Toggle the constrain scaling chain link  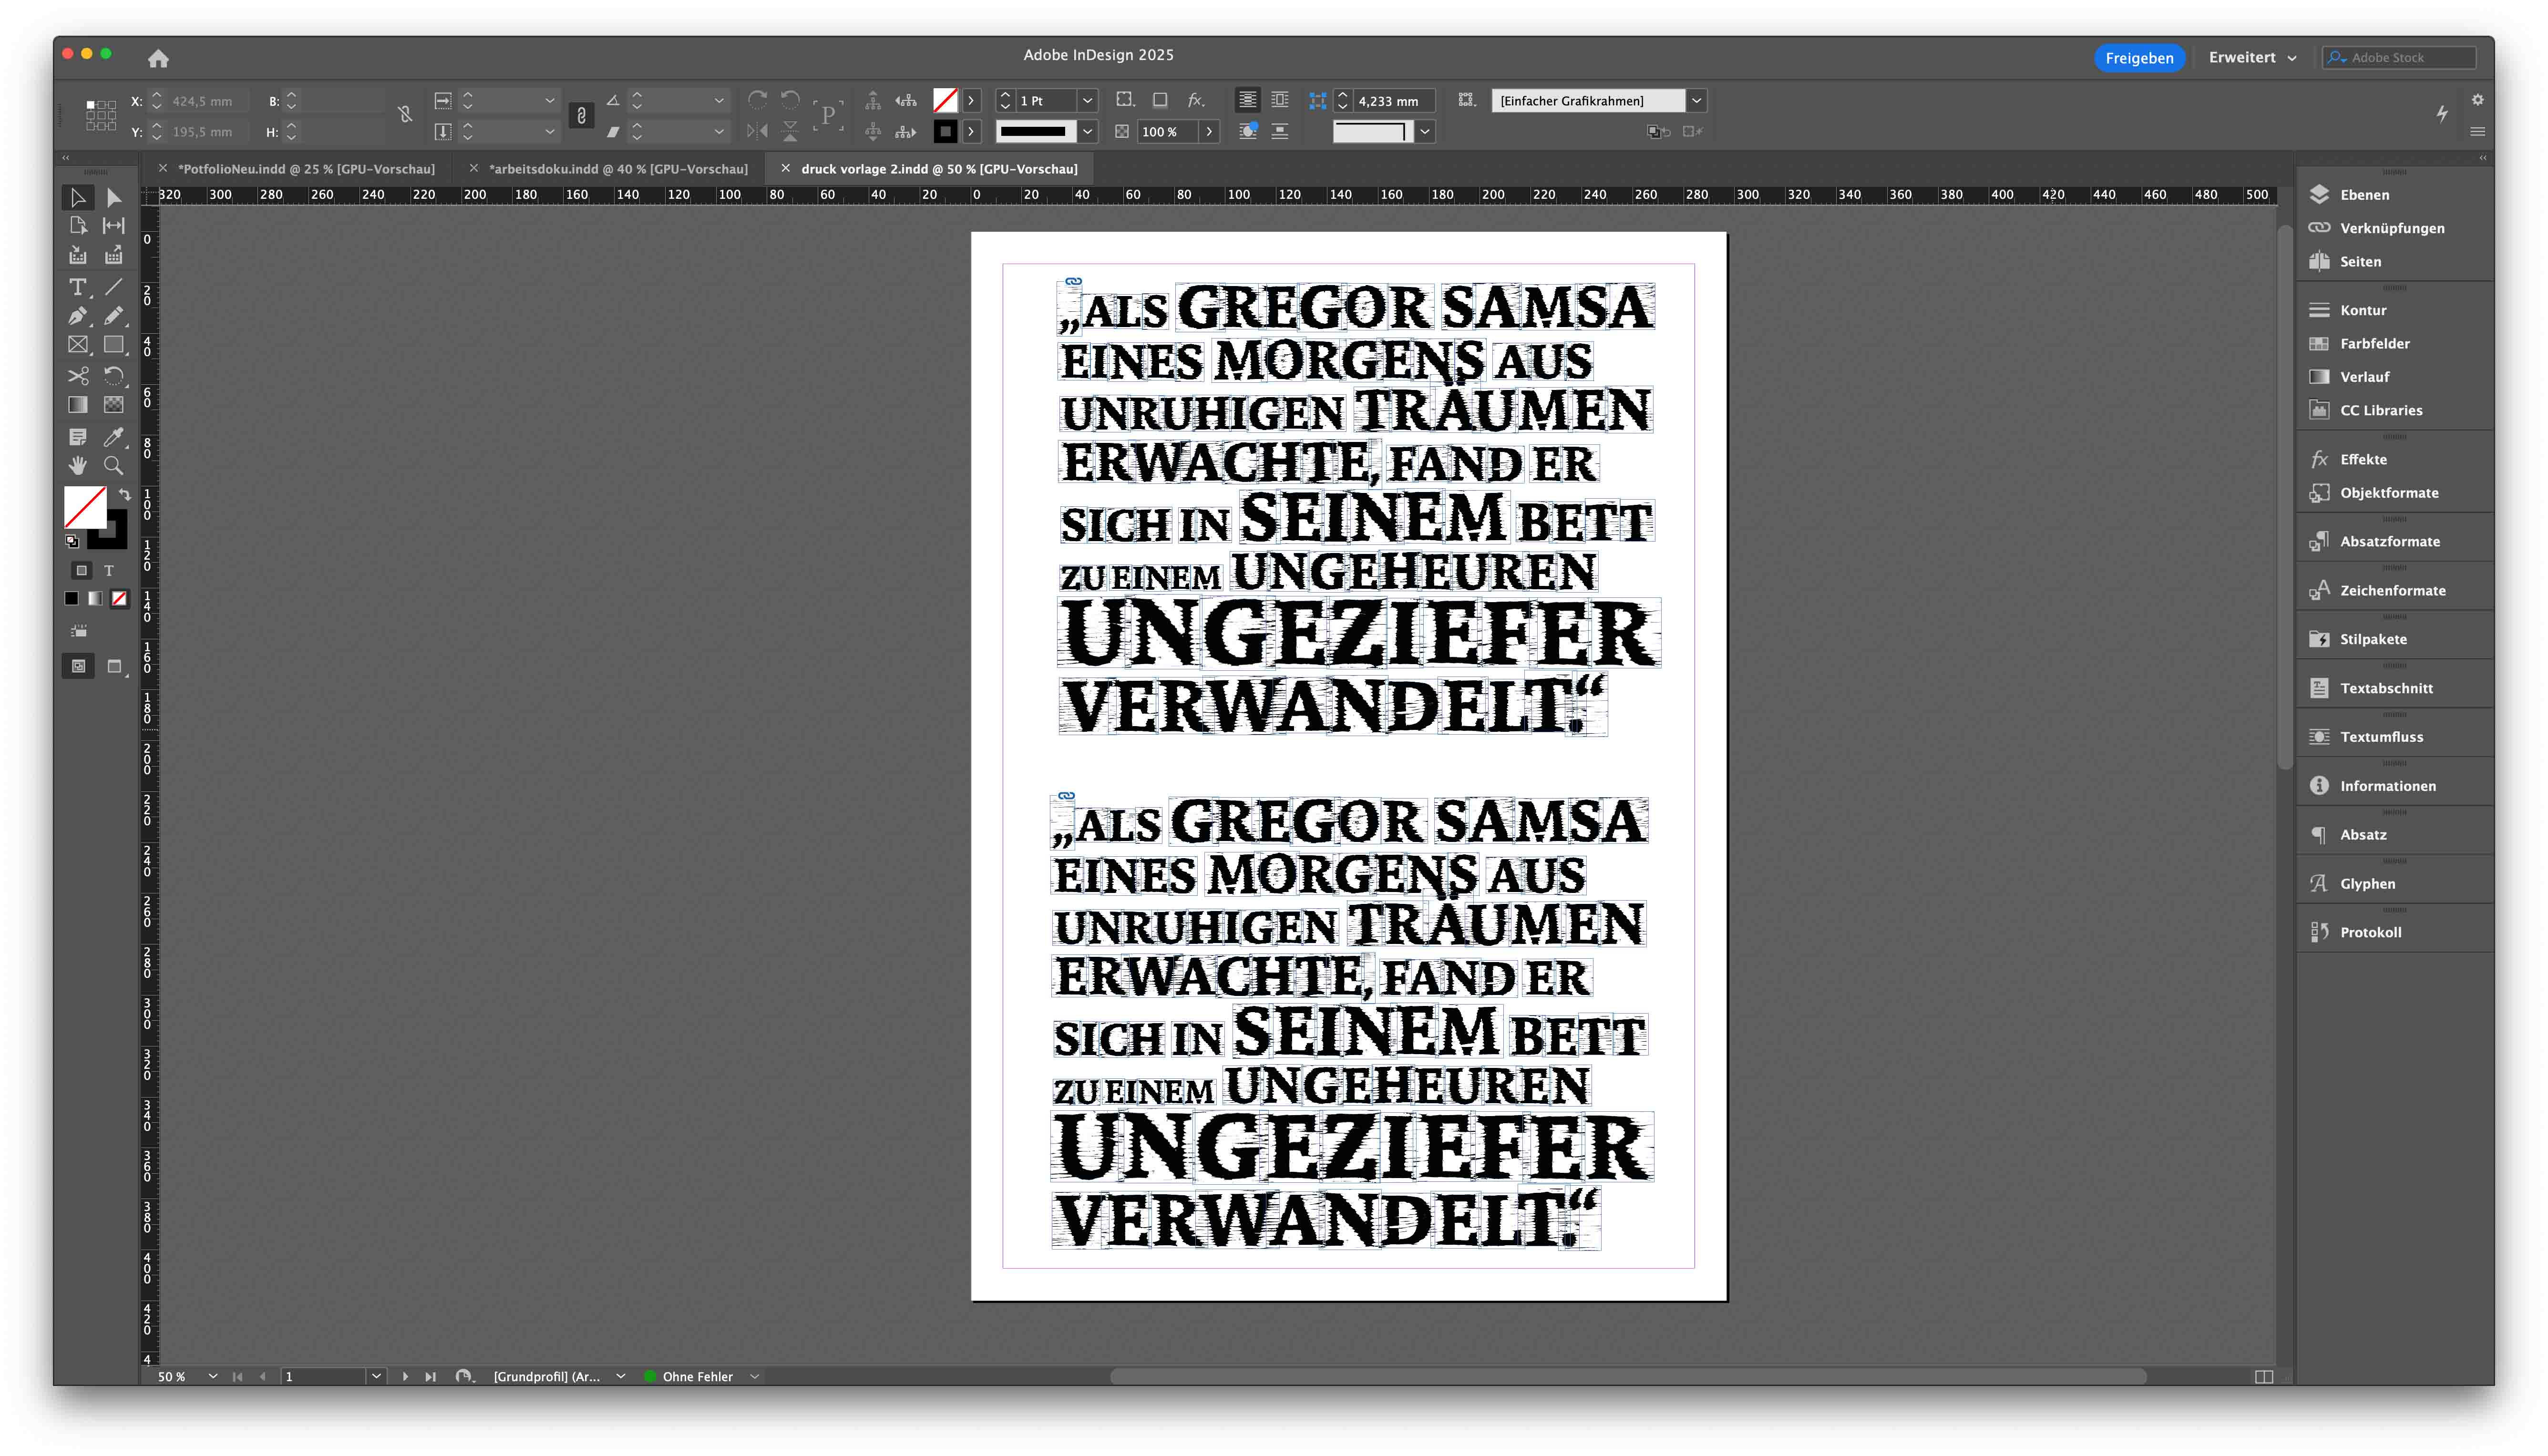(x=581, y=116)
